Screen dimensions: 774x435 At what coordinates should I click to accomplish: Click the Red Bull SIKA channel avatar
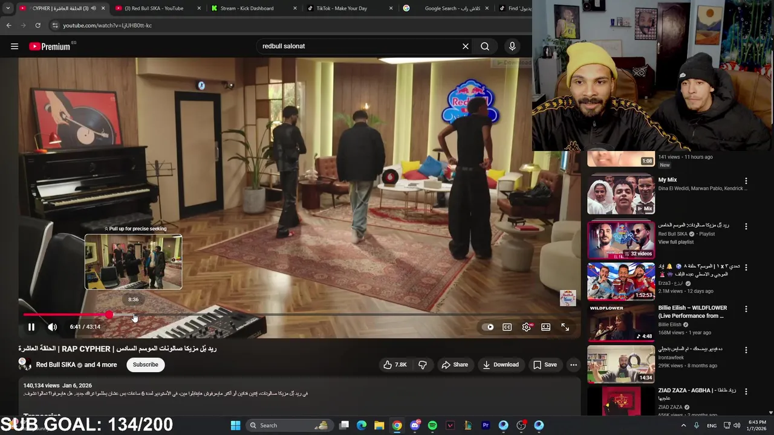(25, 364)
